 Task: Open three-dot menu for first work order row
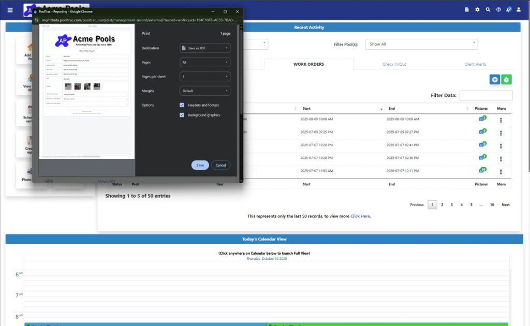click(501, 120)
